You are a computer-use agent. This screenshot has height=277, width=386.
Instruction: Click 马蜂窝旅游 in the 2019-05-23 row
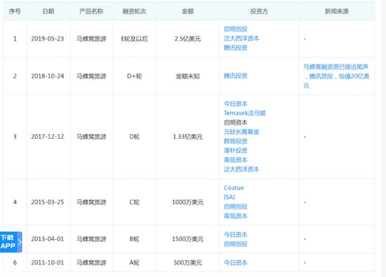click(x=91, y=39)
